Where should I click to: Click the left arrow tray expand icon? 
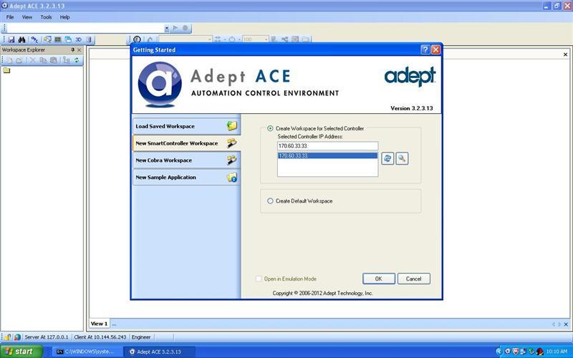point(499,352)
